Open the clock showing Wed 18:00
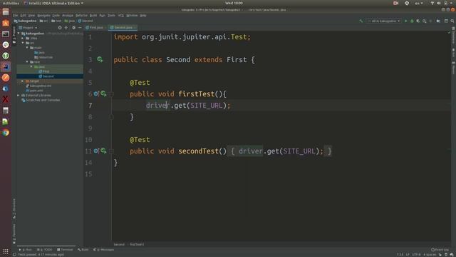Viewport: 456px width, 257px height. tap(234, 3)
